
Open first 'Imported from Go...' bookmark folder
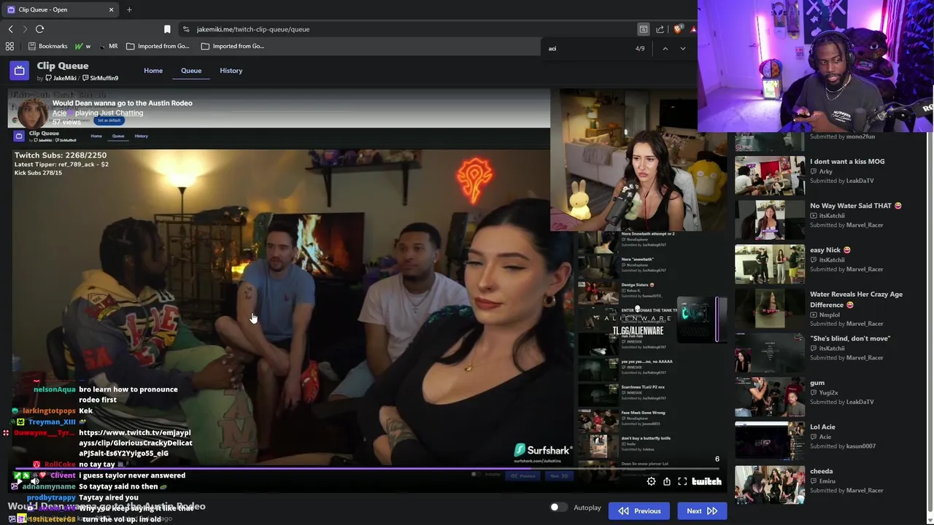[158, 46]
